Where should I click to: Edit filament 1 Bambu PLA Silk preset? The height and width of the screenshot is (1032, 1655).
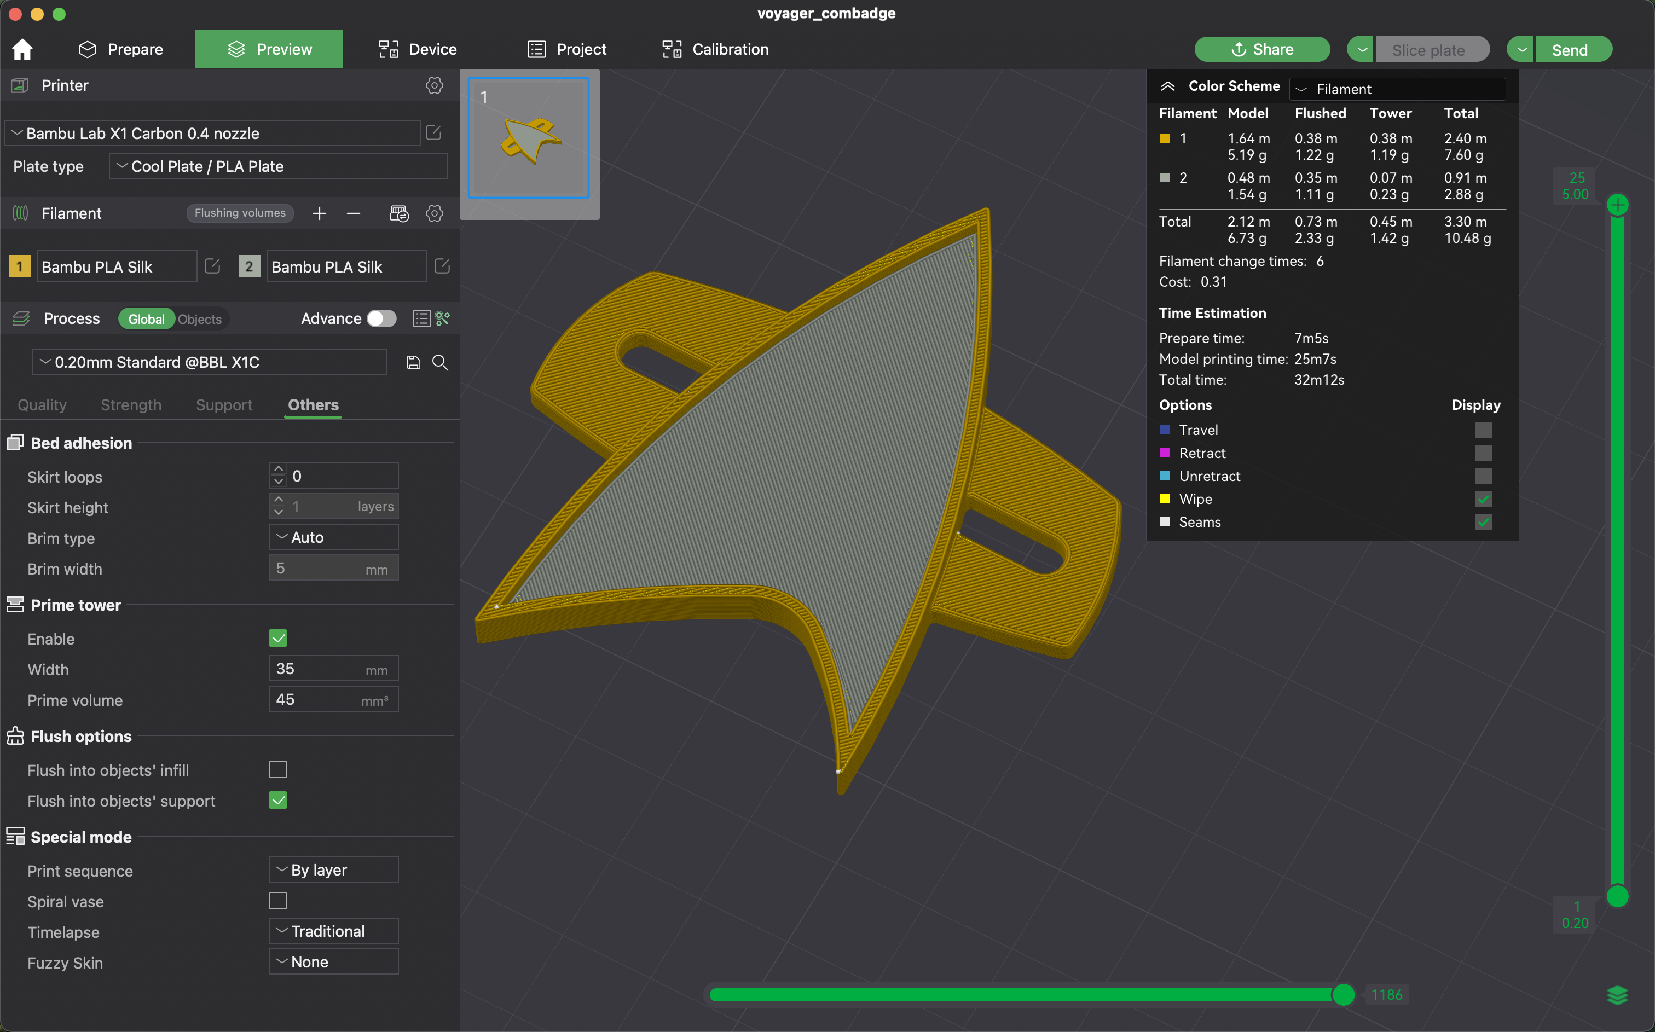click(x=212, y=266)
